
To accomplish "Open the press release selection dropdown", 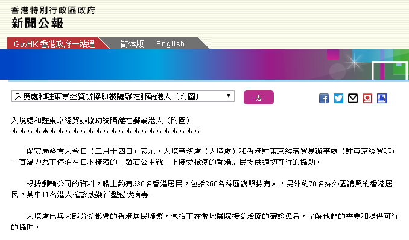I will pyautogui.click(x=123, y=96).
